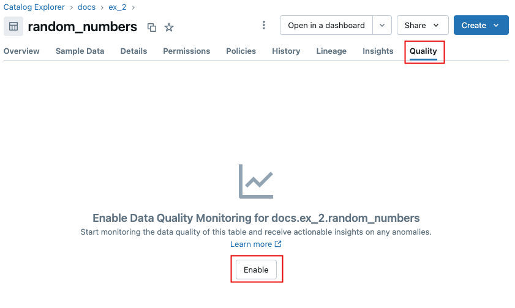This screenshot has width=515, height=308.
Task: Switch to the Insights tab
Action: 378,51
